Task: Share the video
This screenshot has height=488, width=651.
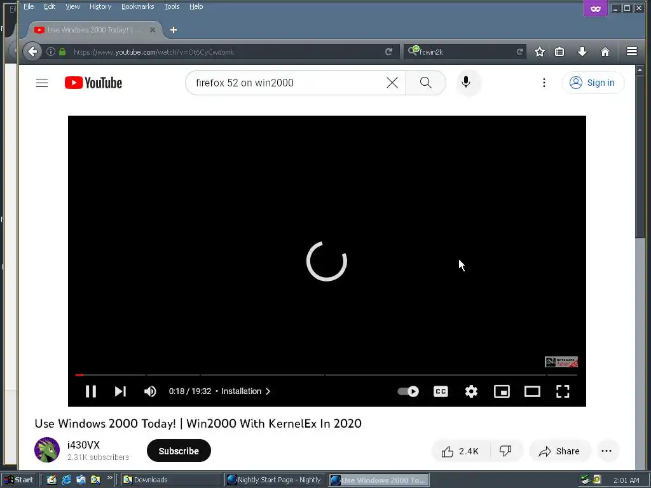Action: 559,451
